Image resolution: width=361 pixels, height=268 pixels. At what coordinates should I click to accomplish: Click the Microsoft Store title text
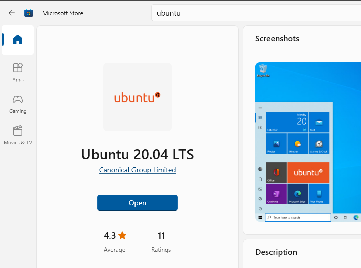tap(63, 13)
